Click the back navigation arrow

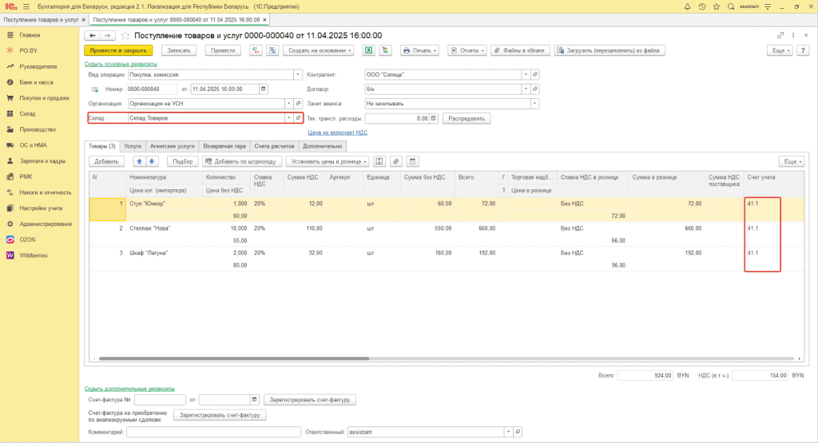(x=93, y=36)
